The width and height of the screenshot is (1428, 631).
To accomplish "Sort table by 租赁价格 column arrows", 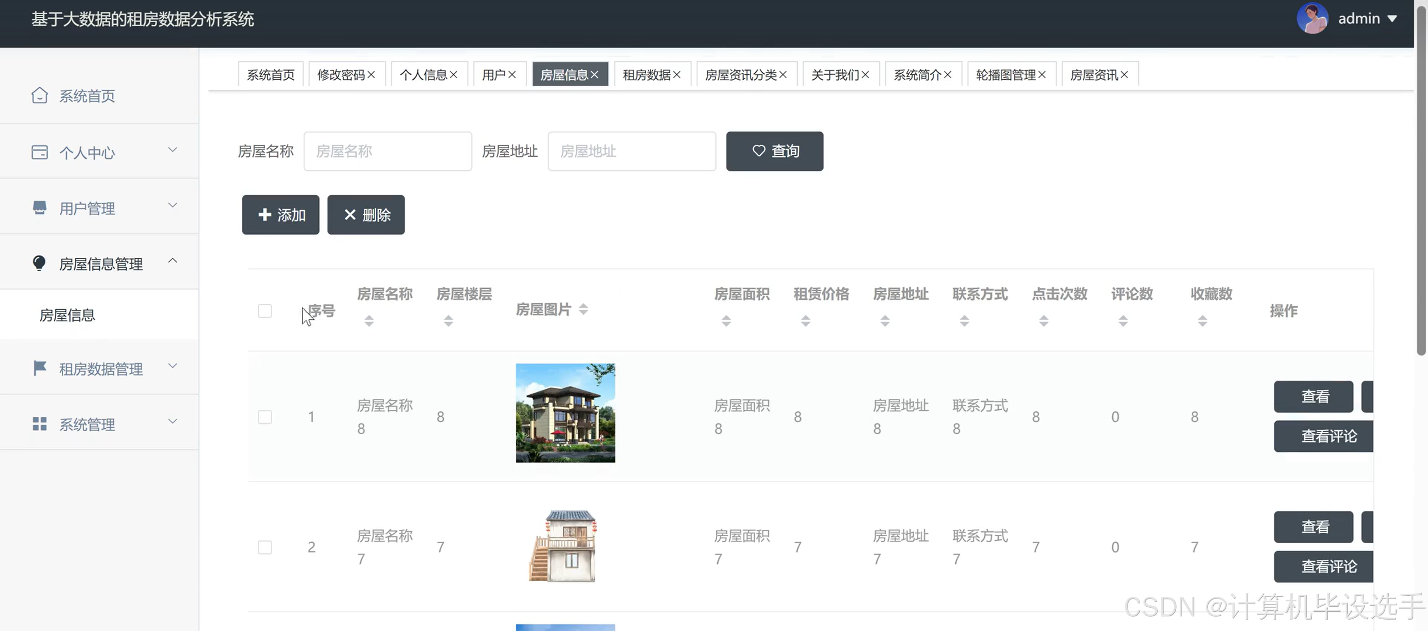I will coord(806,321).
